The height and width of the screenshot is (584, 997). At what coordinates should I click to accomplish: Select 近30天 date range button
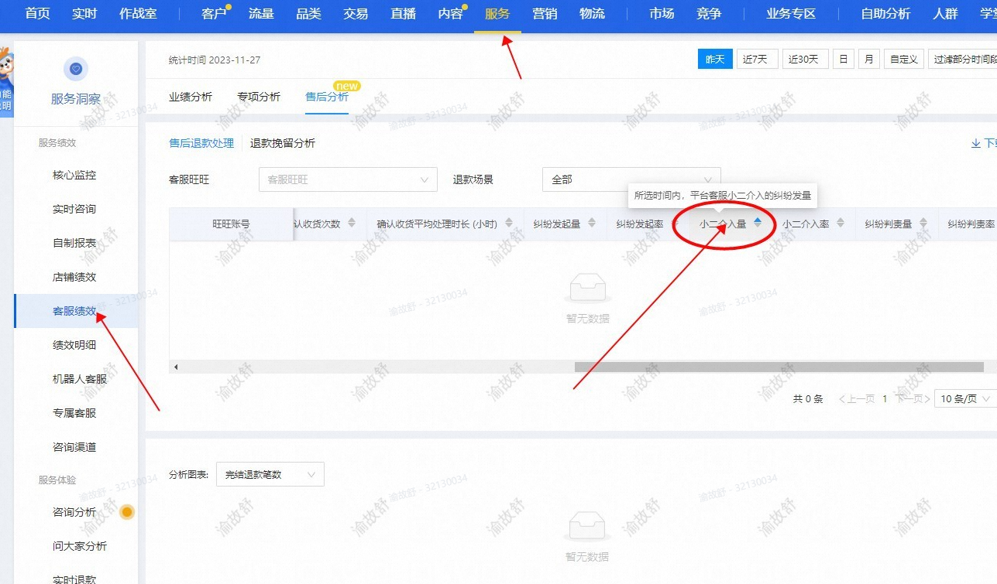click(x=805, y=59)
